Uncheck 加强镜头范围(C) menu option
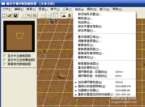This screenshot has width=145, height=107. click(105, 91)
